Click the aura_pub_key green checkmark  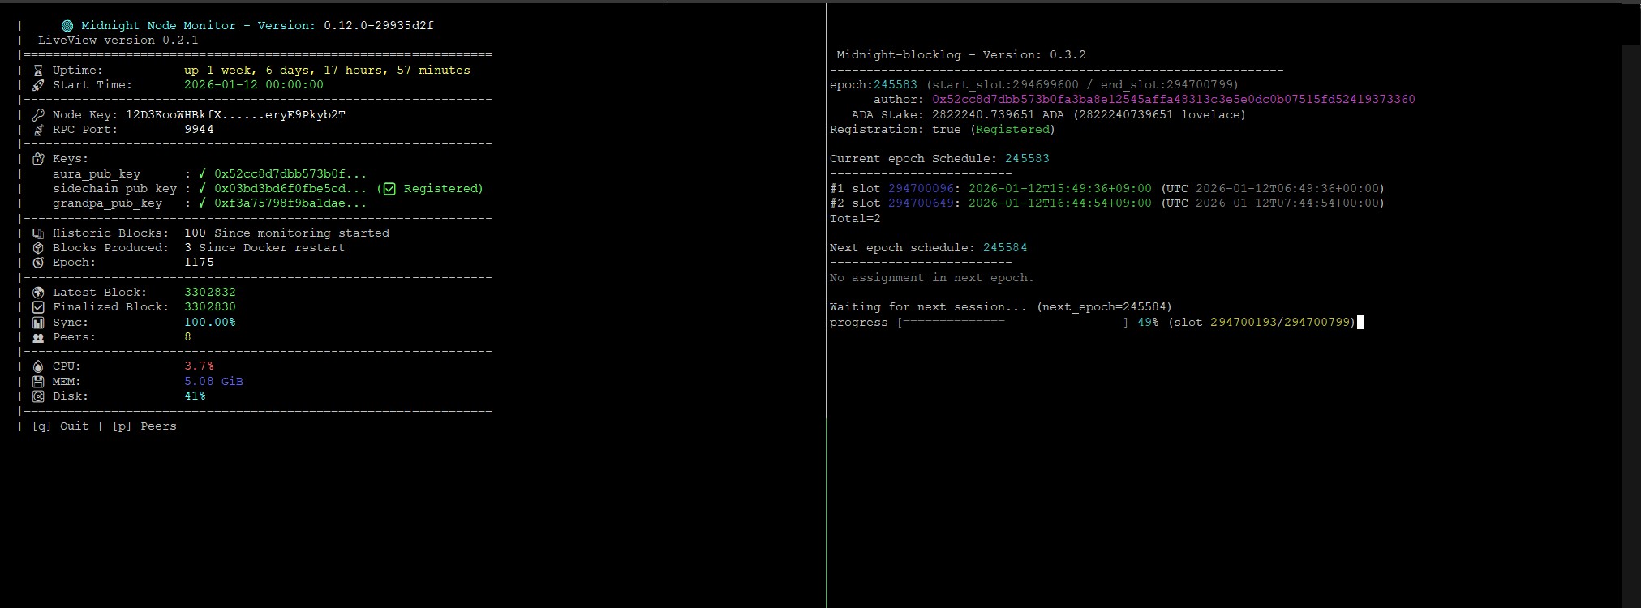pyautogui.click(x=202, y=173)
